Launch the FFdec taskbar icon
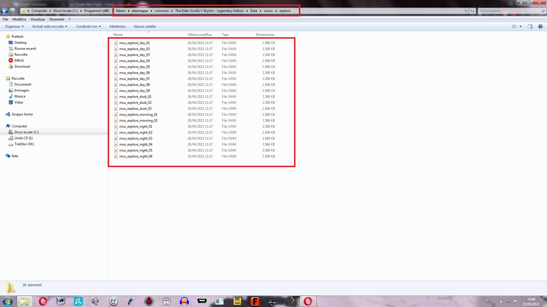Viewport: 547px width, 307px height. point(113,301)
